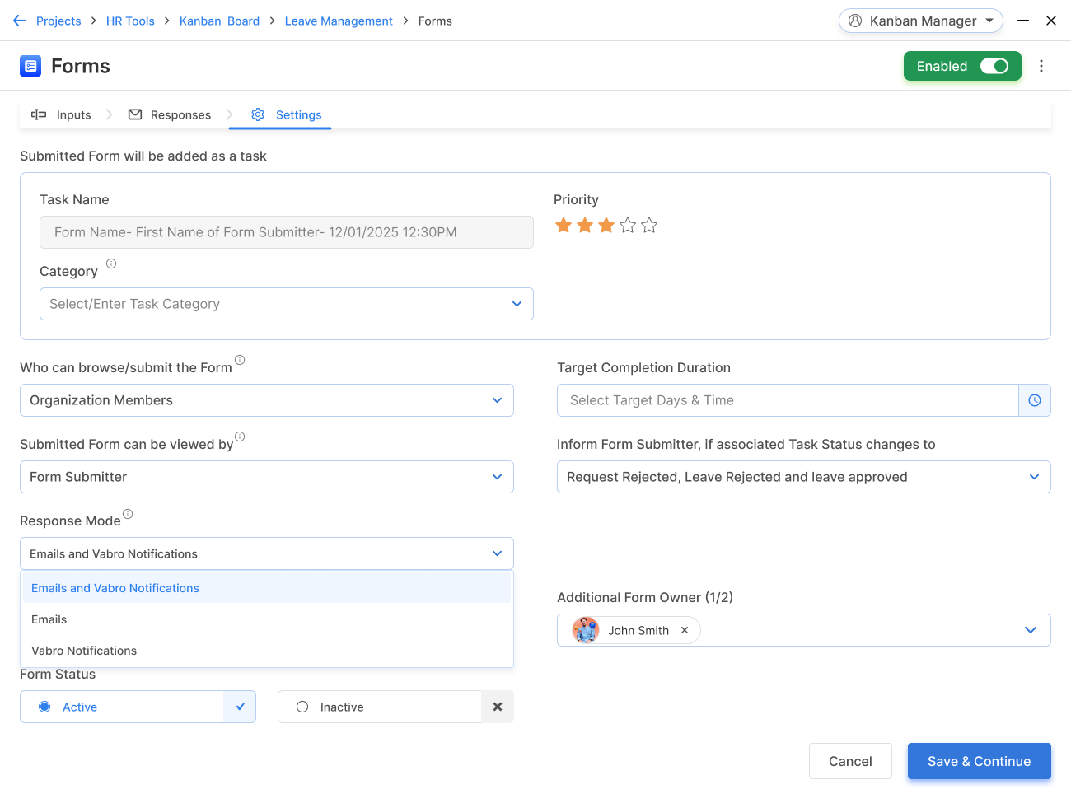The height and width of the screenshot is (789, 1071).
Task: Go to Projects breadcrumb
Action: tap(58, 21)
